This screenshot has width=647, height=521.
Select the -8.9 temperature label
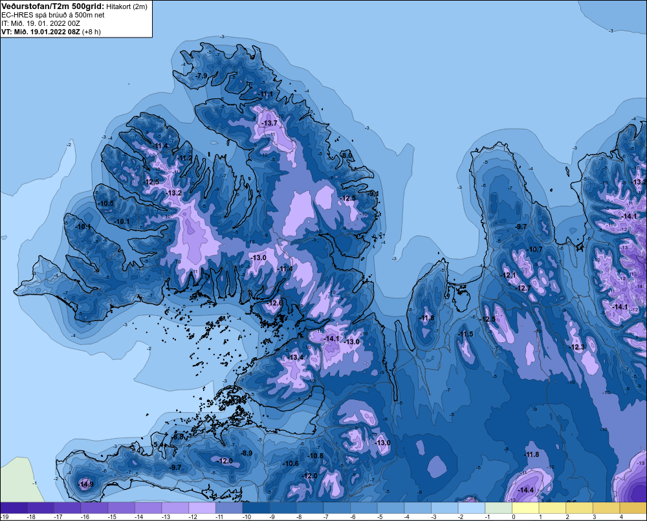(x=247, y=453)
